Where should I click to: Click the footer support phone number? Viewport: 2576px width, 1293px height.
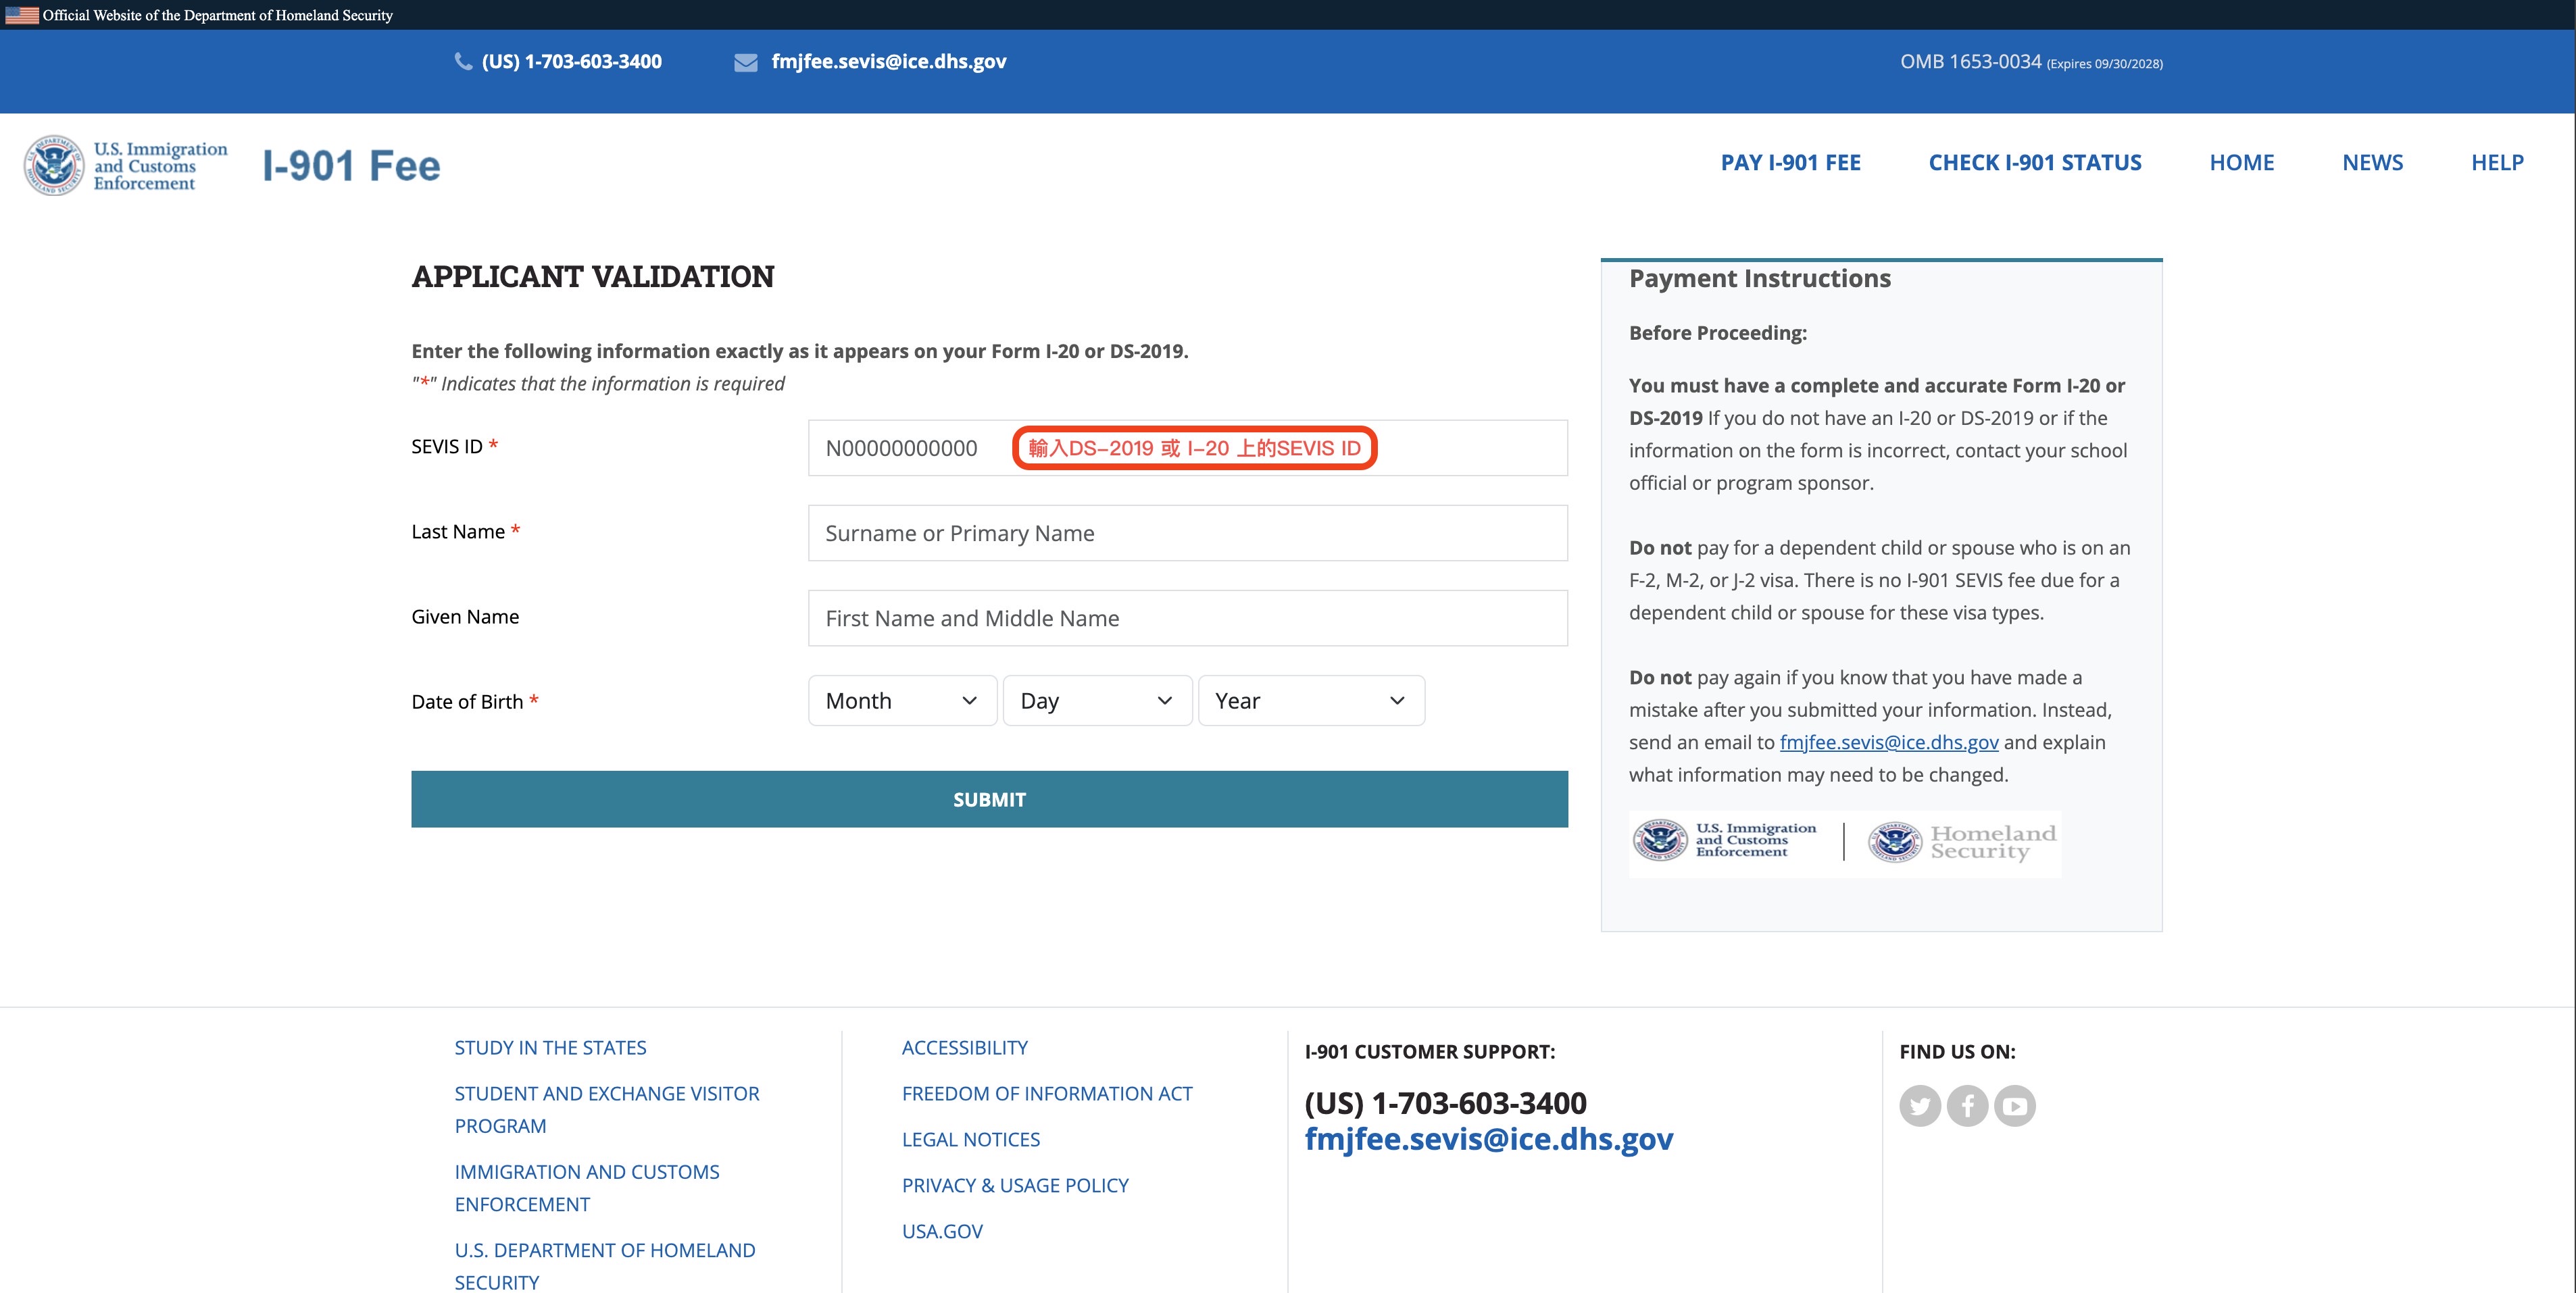coord(1445,1103)
